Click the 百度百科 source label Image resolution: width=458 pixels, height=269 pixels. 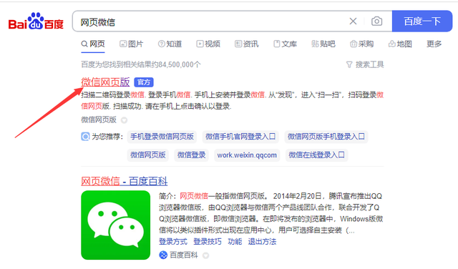coord(184,255)
